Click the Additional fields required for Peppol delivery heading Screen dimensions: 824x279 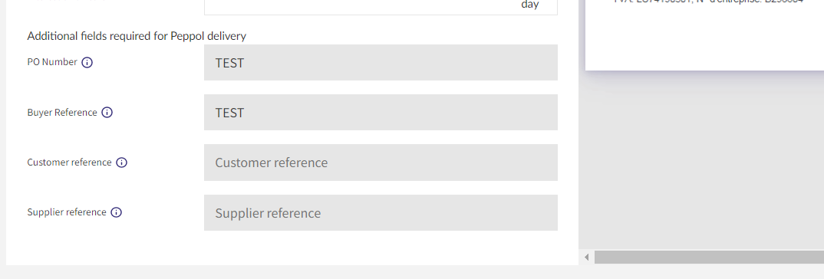coord(137,36)
